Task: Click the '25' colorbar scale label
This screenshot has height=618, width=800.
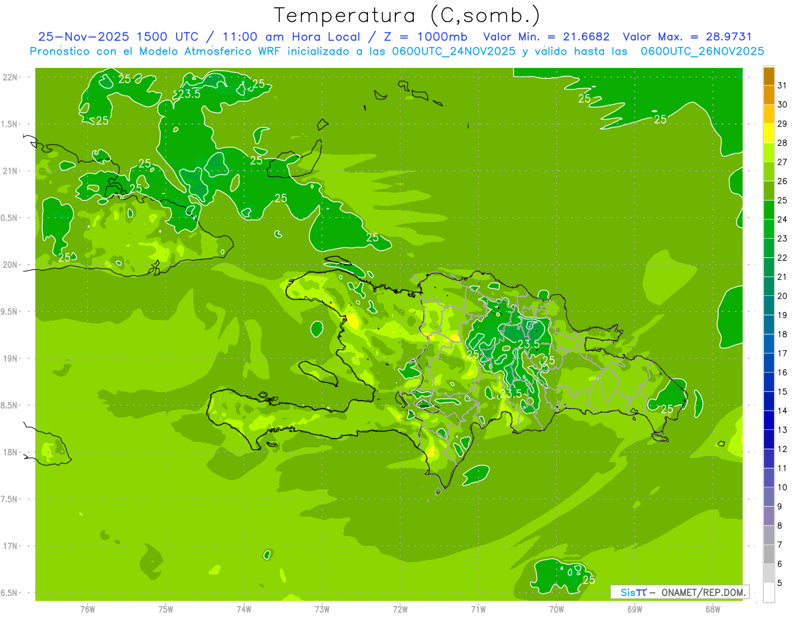Action: click(x=782, y=200)
